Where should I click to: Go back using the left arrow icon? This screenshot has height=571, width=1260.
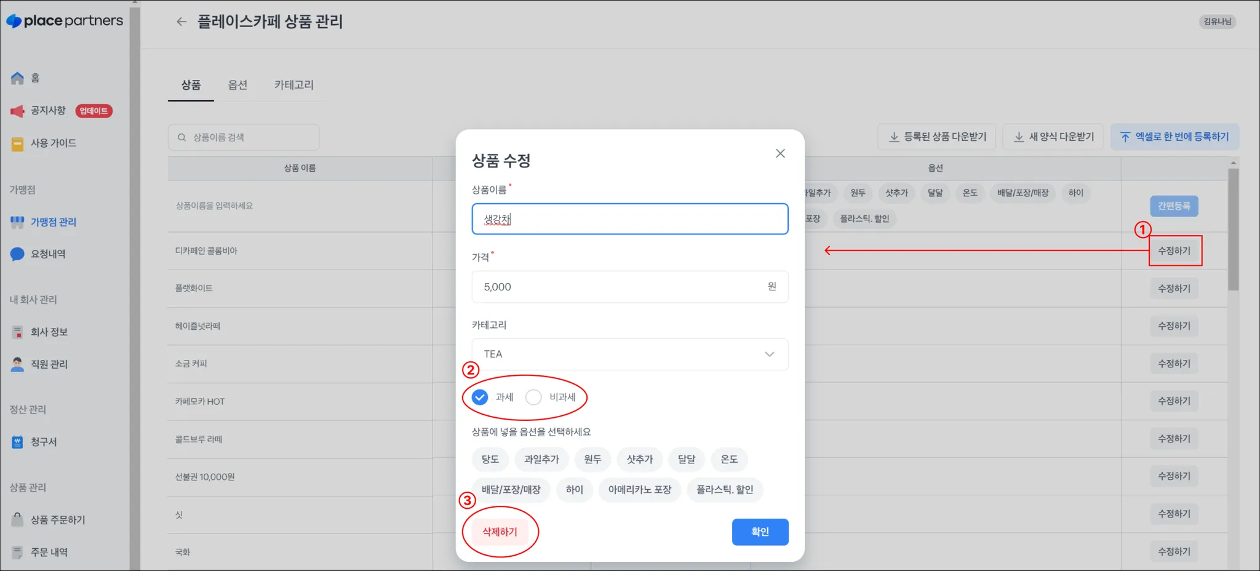181,22
